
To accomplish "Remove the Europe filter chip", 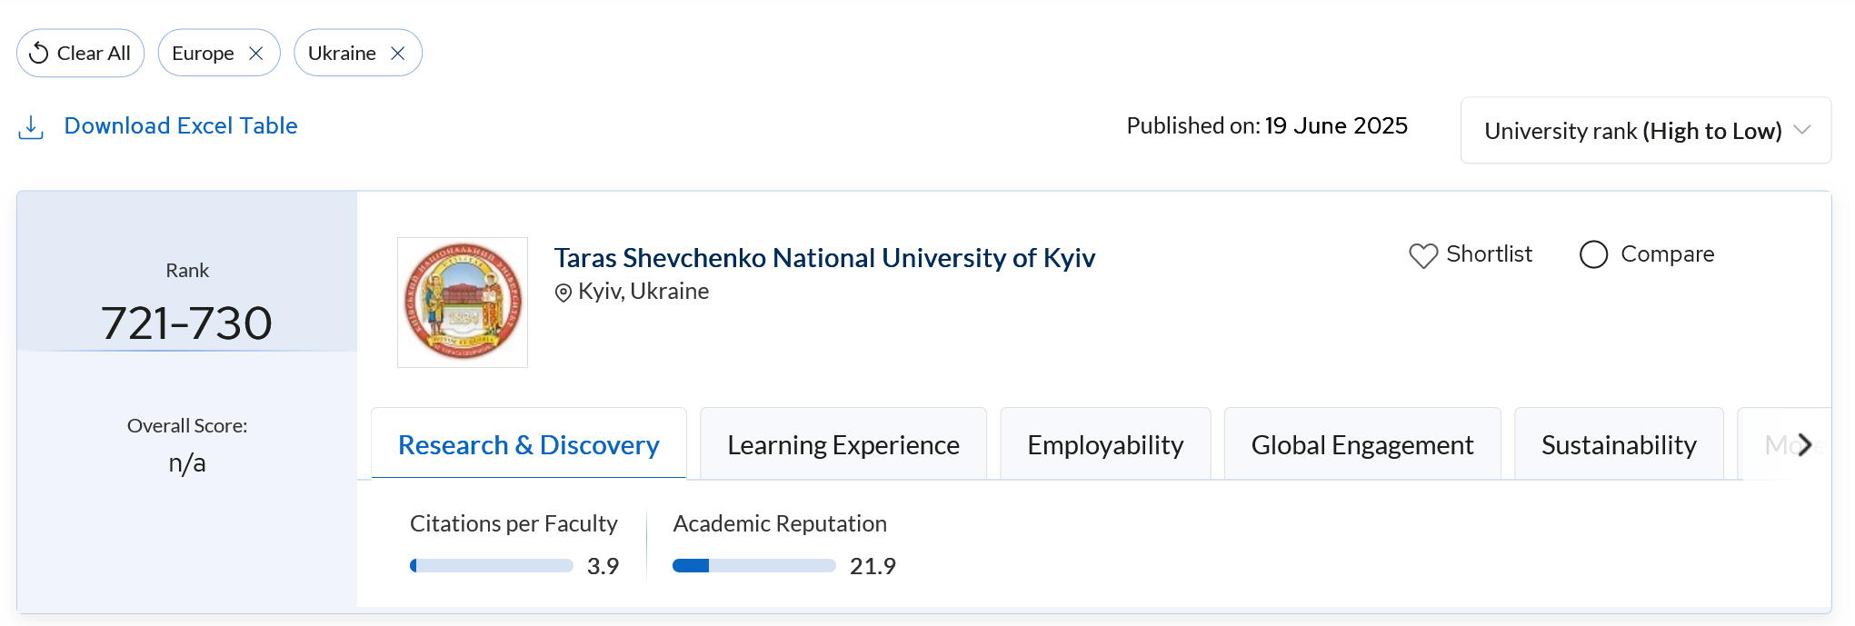I will (256, 54).
